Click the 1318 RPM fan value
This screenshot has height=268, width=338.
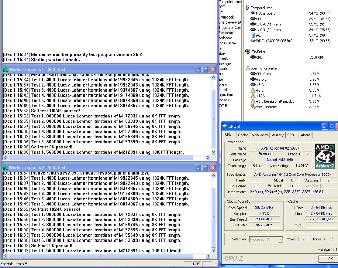click(x=317, y=57)
